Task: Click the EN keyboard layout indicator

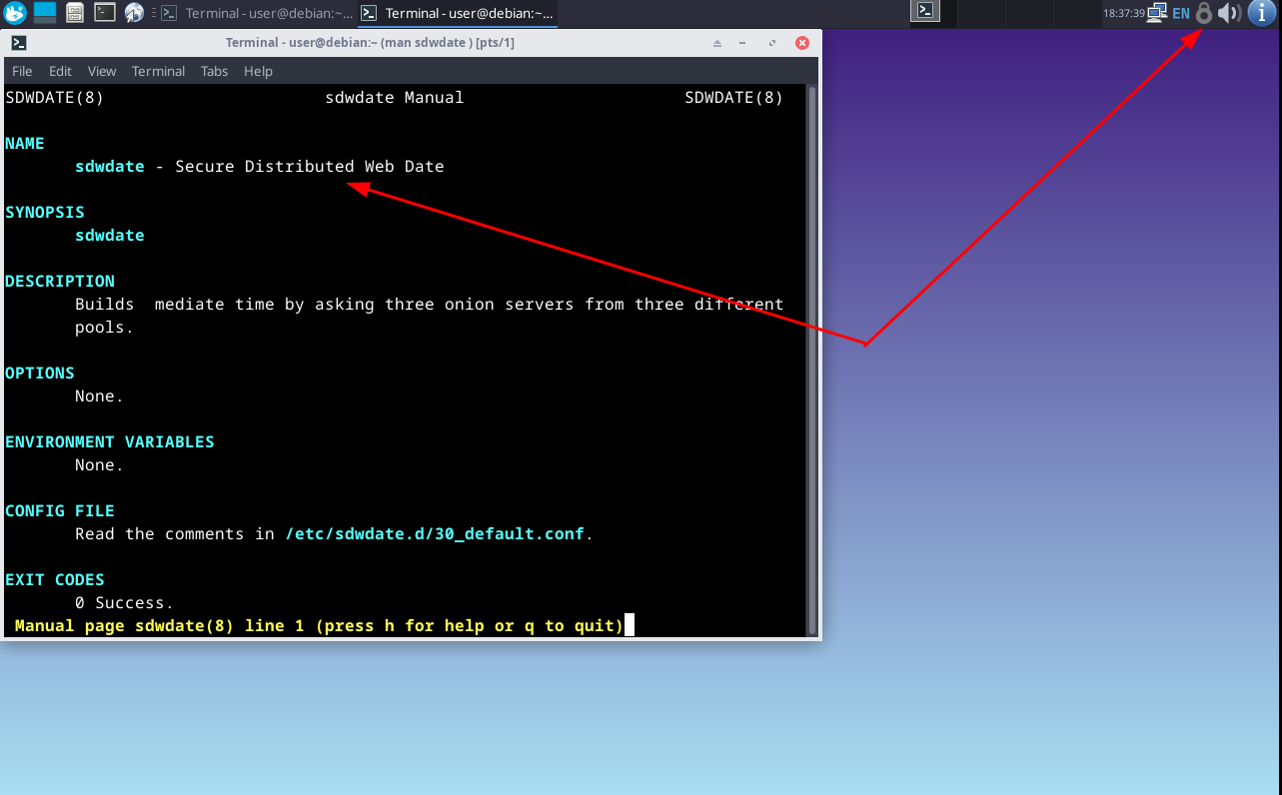Action: pyautogui.click(x=1181, y=13)
